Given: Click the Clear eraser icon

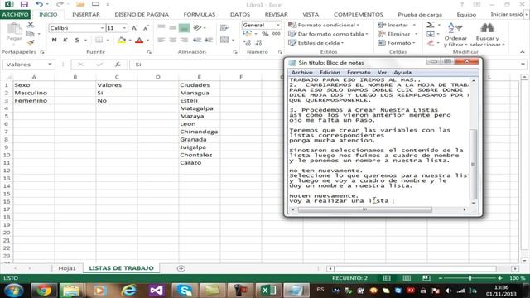Looking at the screenshot, I should (x=430, y=43).
